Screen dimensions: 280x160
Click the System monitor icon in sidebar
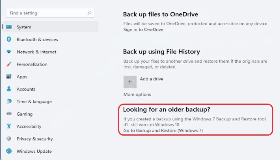(x=9, y=27)
